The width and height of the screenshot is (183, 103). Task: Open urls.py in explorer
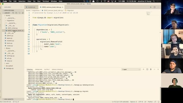tap(9, 58)
